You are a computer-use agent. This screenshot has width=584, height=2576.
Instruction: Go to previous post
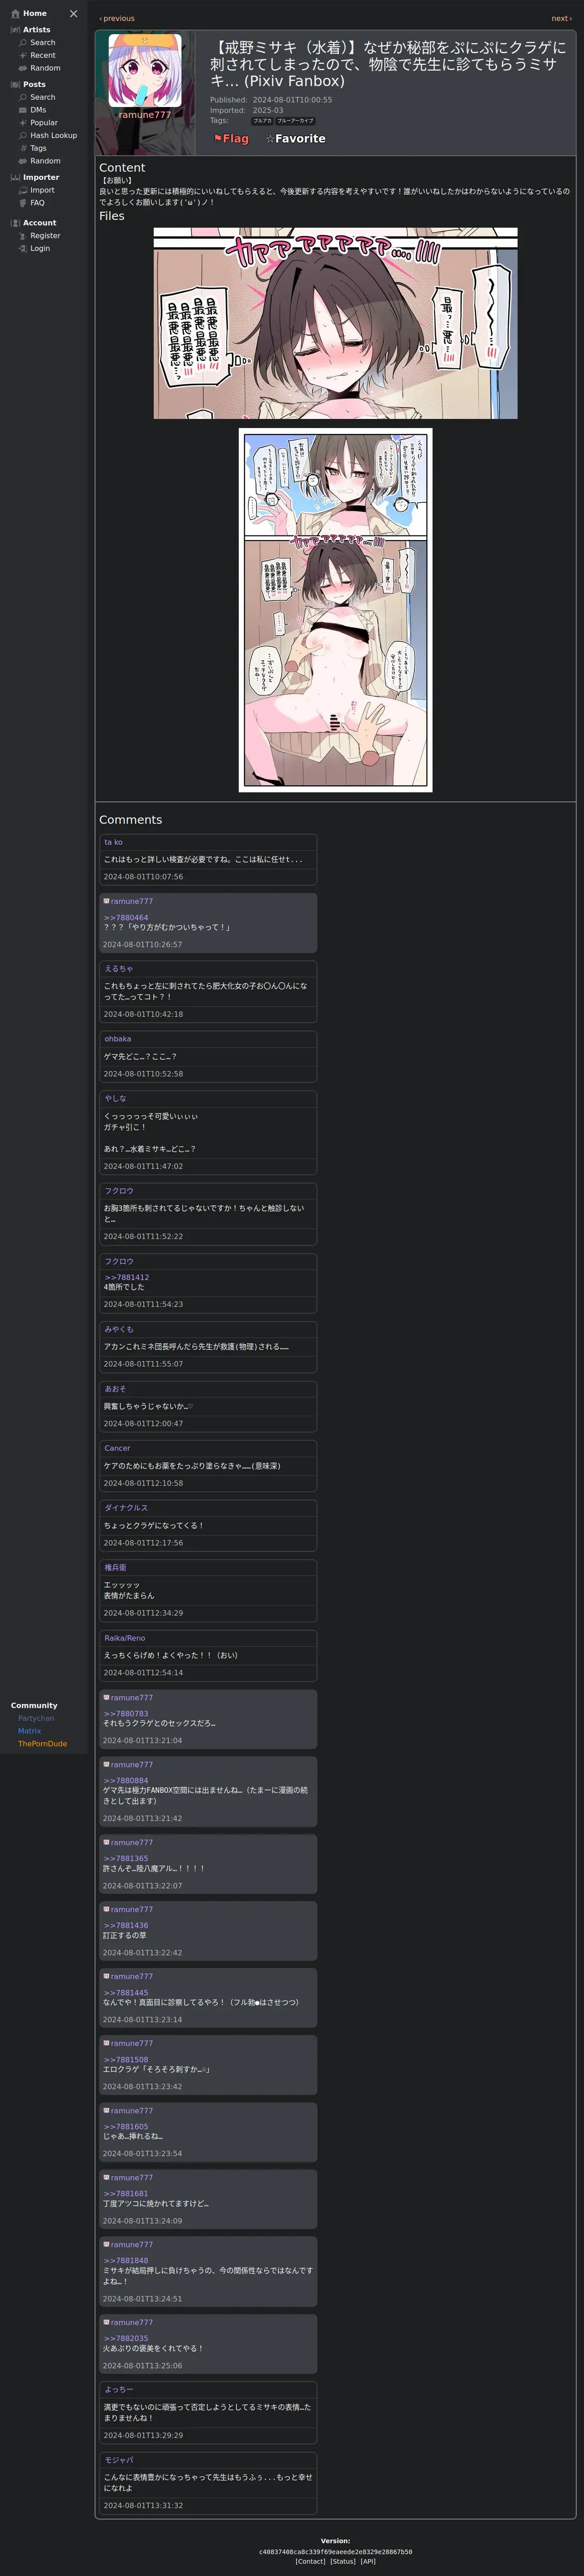117,18
